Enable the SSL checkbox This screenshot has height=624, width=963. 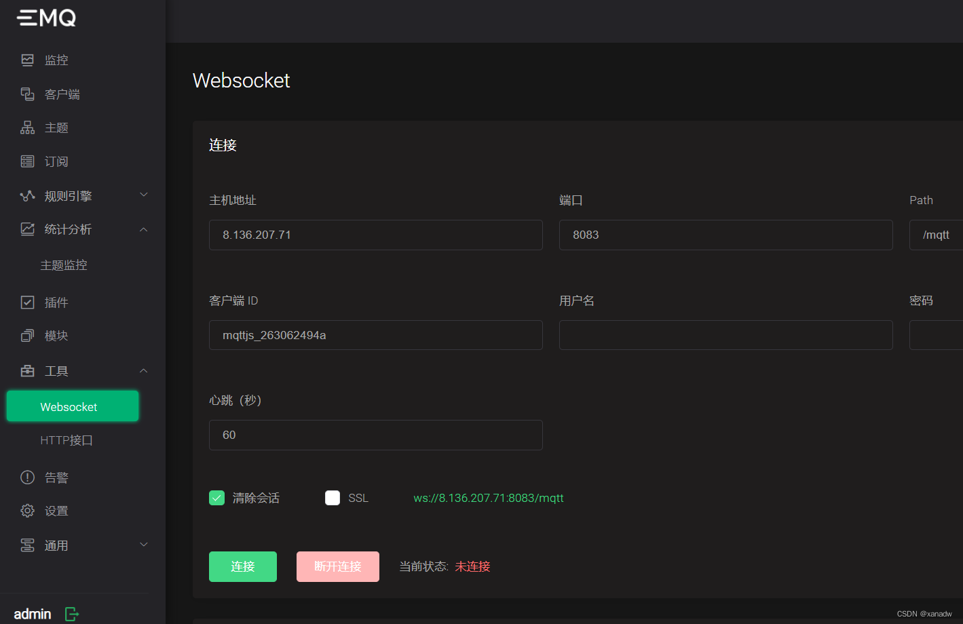(333, 498)
